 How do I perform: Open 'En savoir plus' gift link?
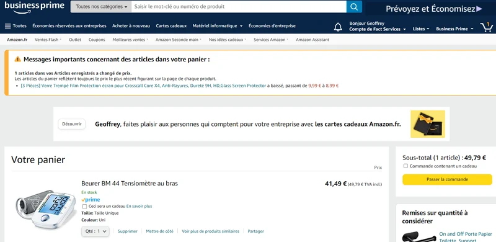pos(139,206)
